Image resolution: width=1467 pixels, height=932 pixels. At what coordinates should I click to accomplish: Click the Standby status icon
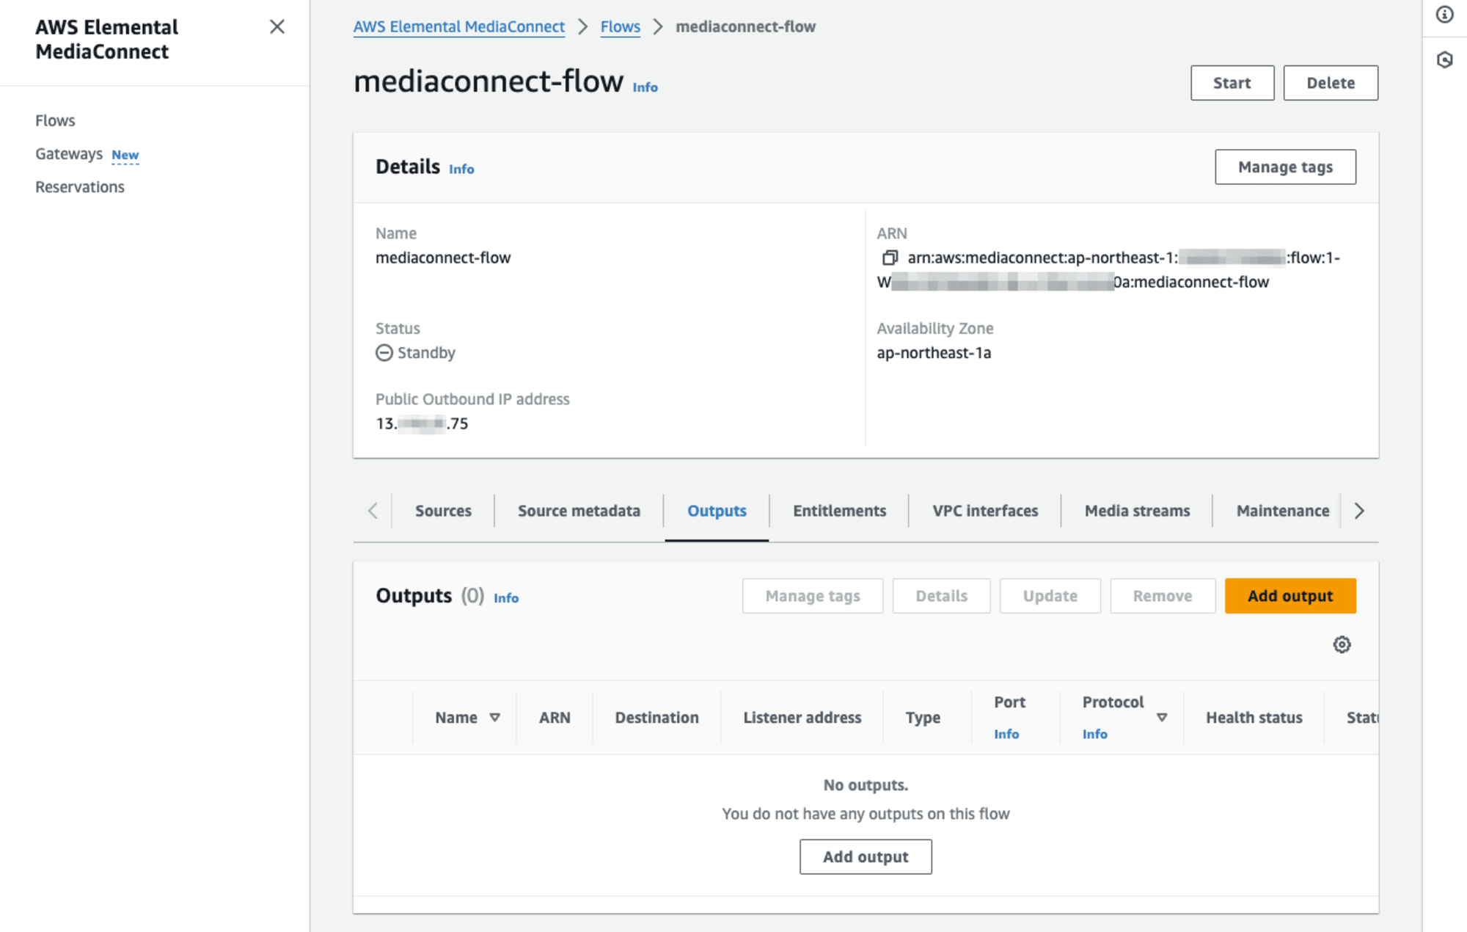click(x=384, y=353)
